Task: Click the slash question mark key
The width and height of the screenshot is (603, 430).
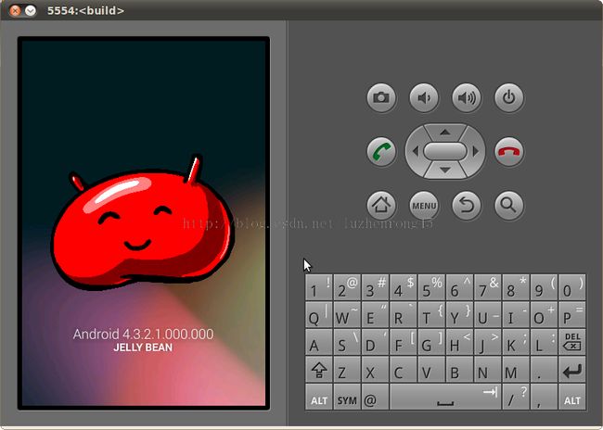Action: (516, 397)
